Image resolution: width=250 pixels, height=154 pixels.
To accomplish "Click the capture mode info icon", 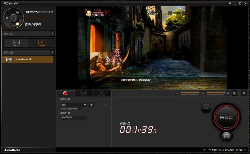I will click(52, 34).
